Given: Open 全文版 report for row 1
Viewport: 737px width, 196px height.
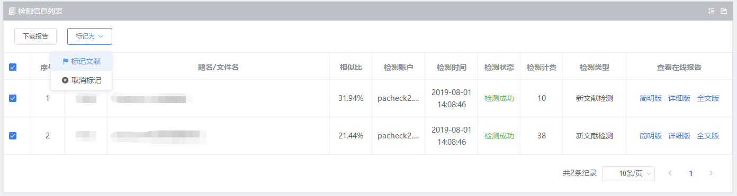Looking at the screenshot, I should (708, 98).
